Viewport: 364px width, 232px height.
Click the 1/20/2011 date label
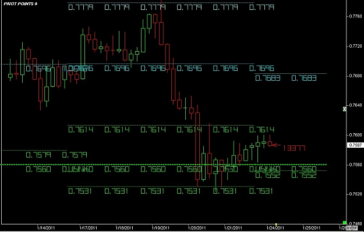[x=197, y=229]
